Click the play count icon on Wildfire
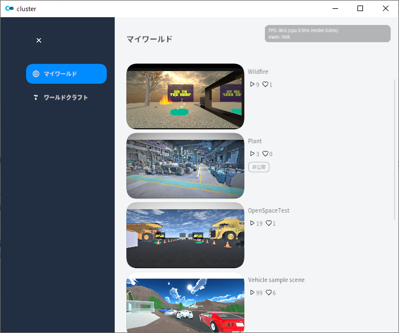The image size is (399, 333). (252, 84)
